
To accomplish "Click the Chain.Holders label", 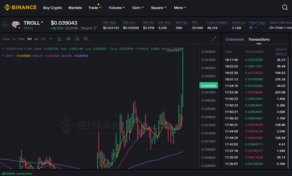I will 217,22.
